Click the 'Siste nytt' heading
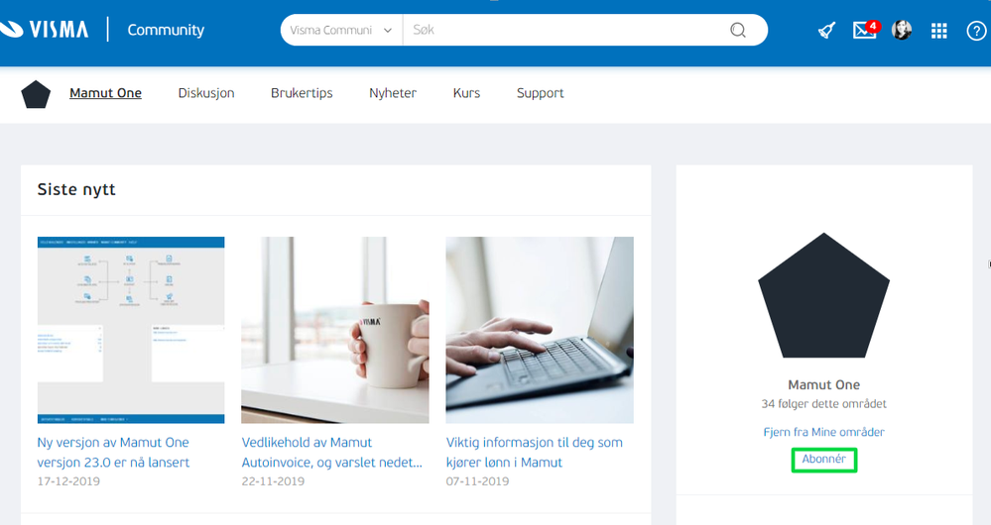Image resolution: width=991 pixels, height=525 pixels. 76,189
